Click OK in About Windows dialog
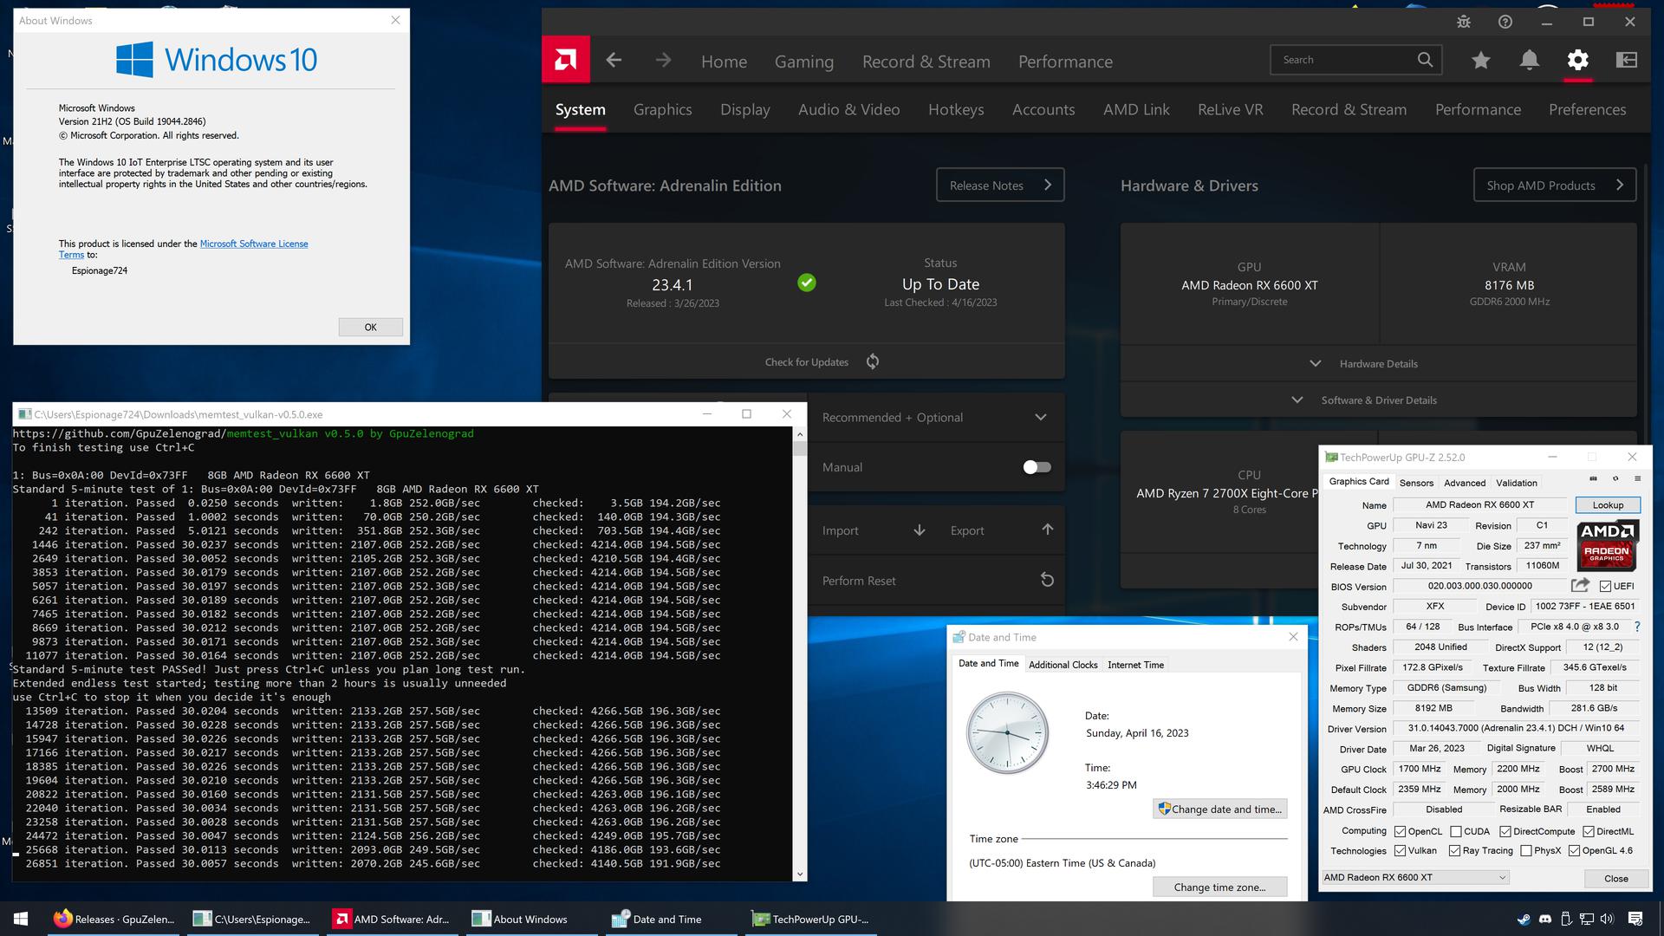The width and height of the screenshot is (1664, 936). coord(370,327)
